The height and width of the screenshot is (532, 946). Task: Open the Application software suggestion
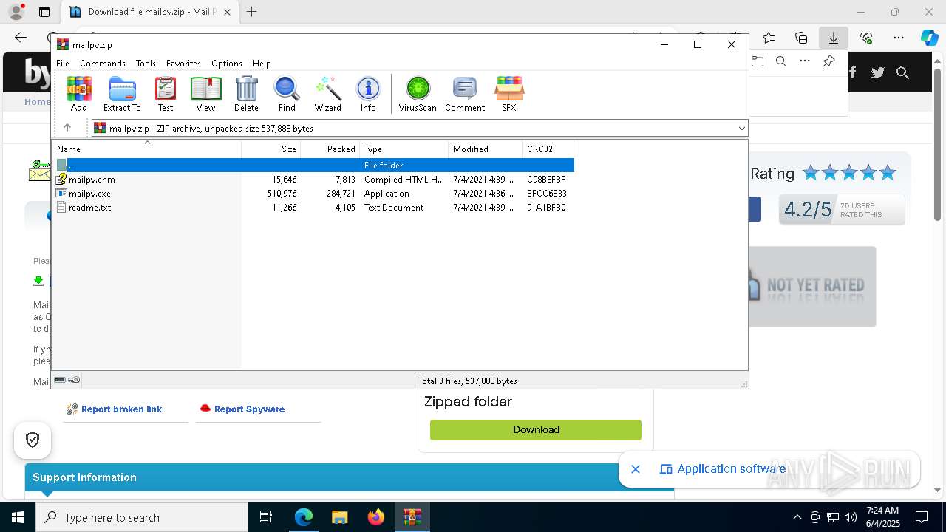coord(723,469)
